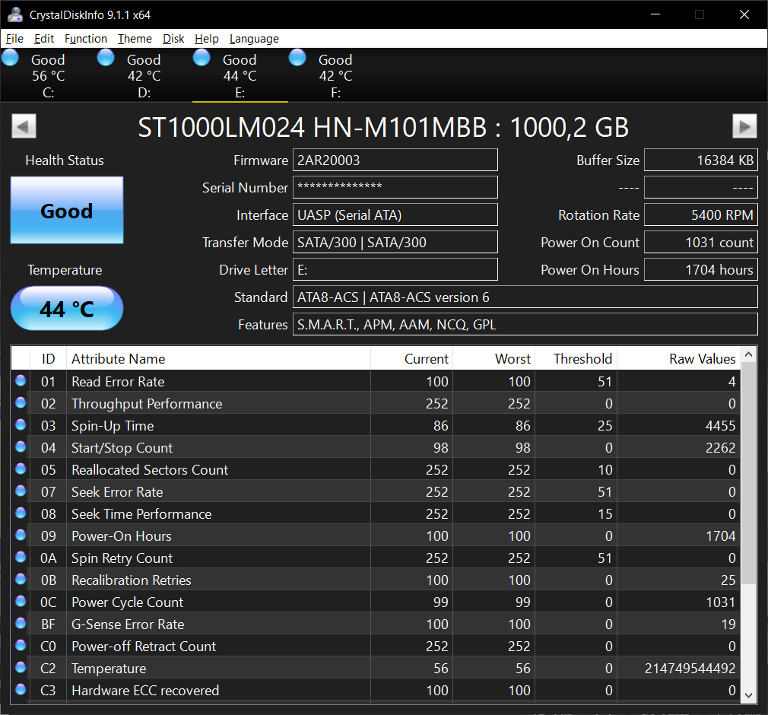This screenshot has width=768, height=715.
Task: Click the Worst column header
Action: click(x=493, y=359)
